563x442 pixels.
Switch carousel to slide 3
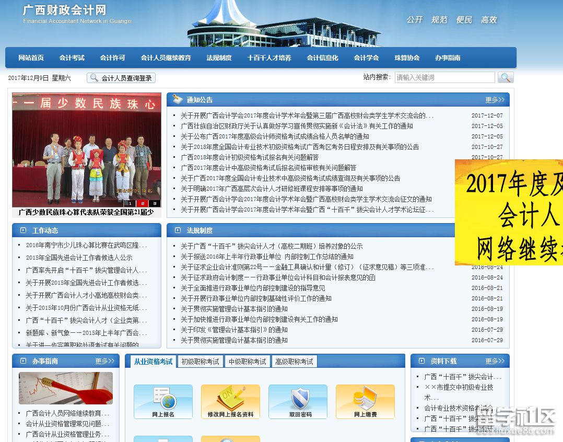point(154,204)
